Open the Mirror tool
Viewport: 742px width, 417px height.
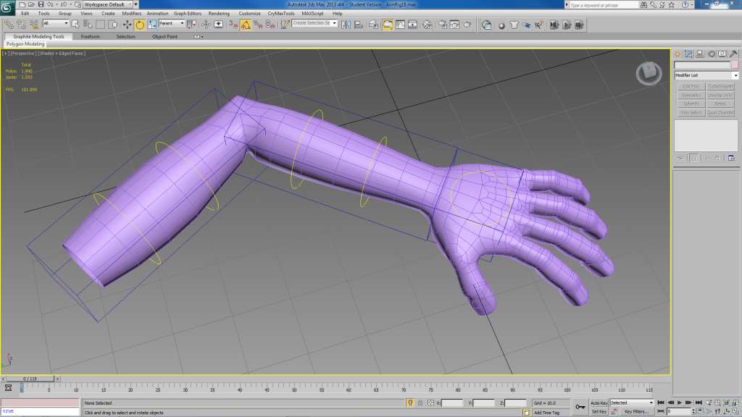(346, 25)
